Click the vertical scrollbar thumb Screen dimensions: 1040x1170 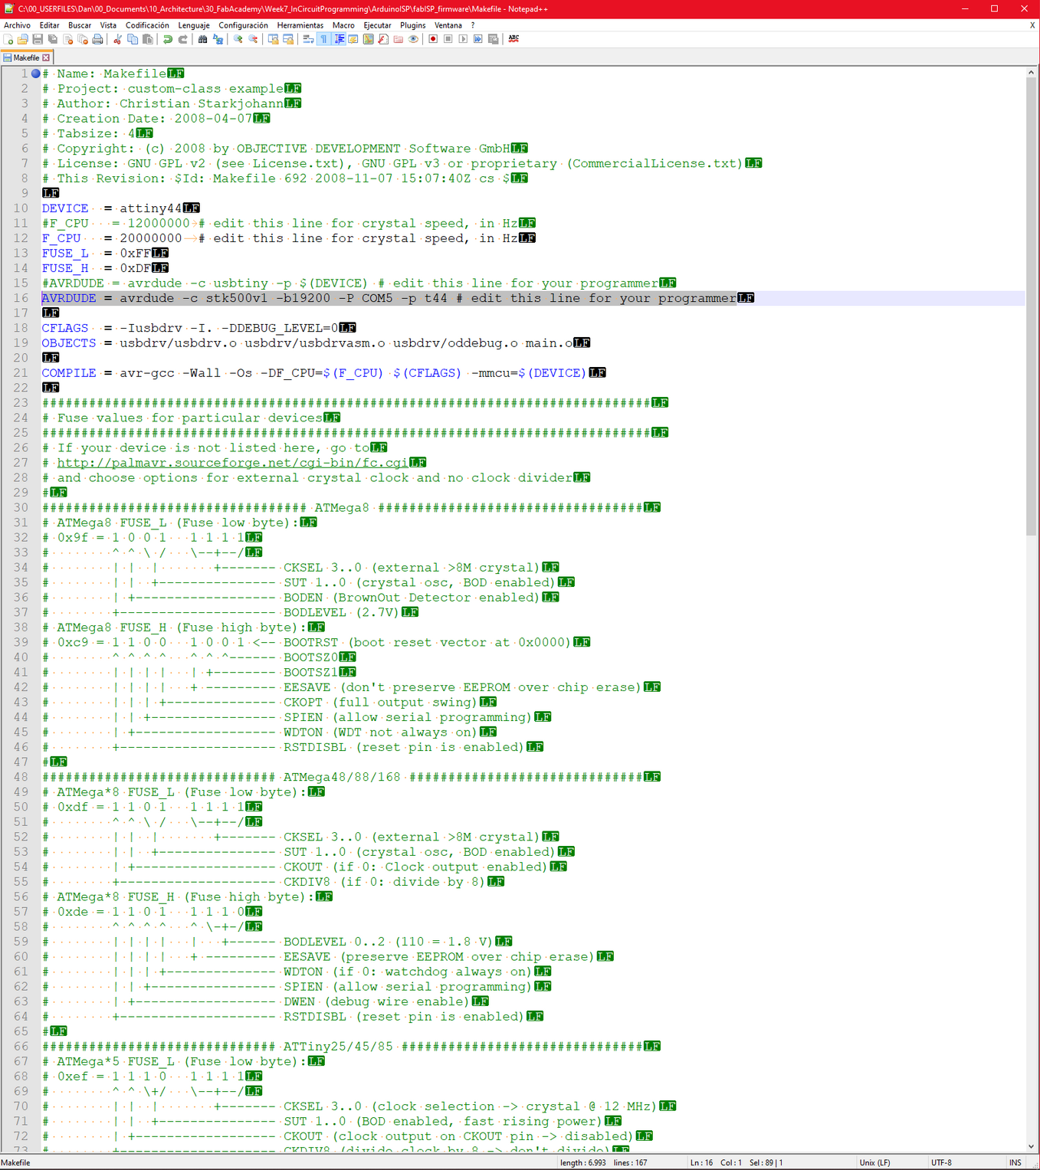coord(1031,306)
